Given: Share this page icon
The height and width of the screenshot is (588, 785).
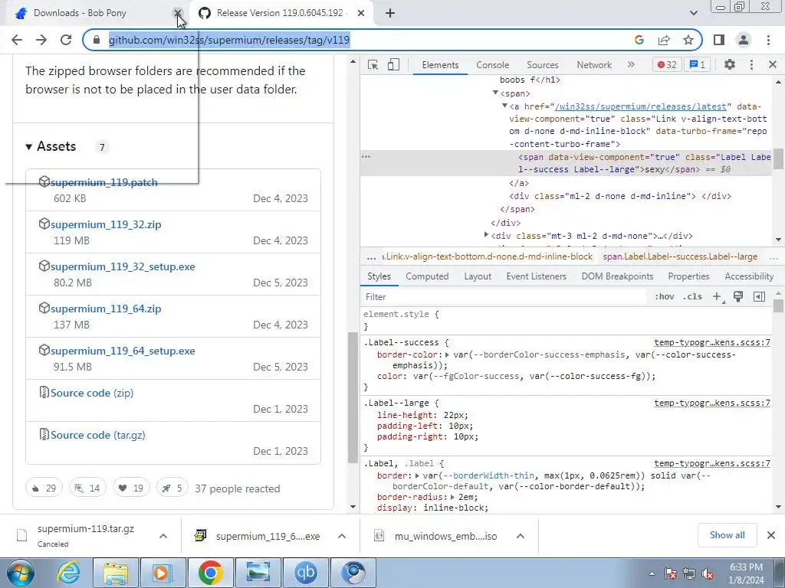Looking at the screenshot, I should click(664, 40).
